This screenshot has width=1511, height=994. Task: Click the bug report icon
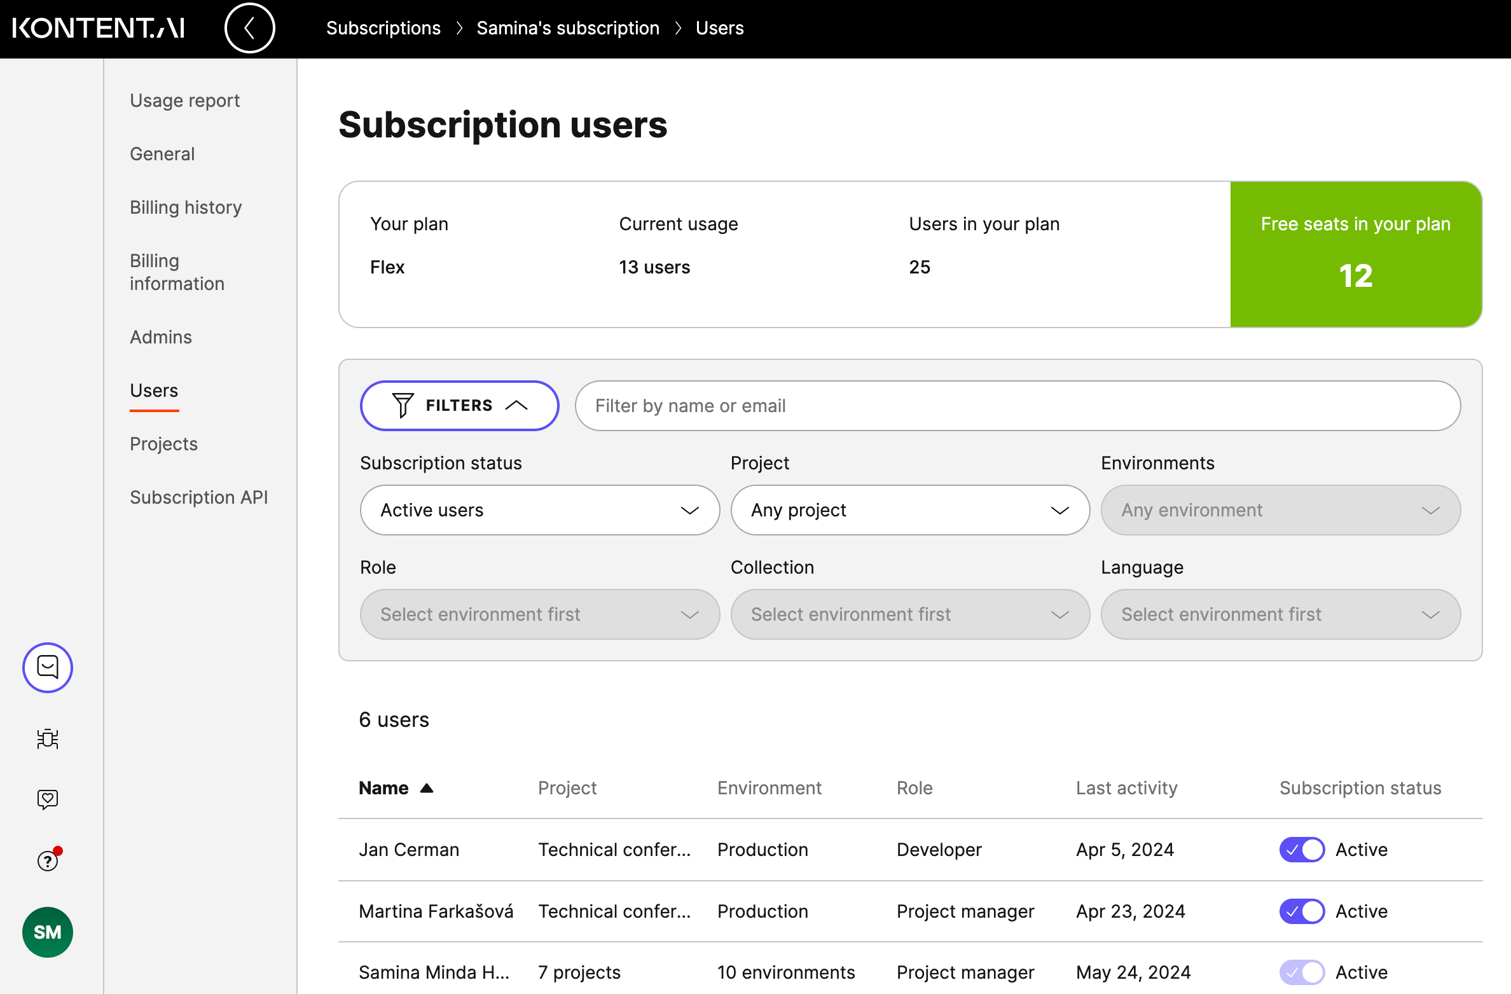point(48,738)
